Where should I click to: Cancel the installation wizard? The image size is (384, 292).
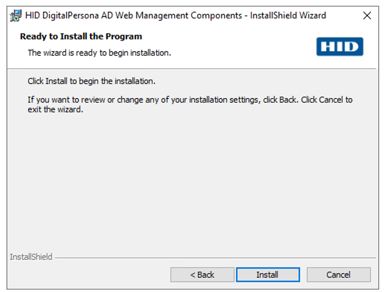(338, 275)
